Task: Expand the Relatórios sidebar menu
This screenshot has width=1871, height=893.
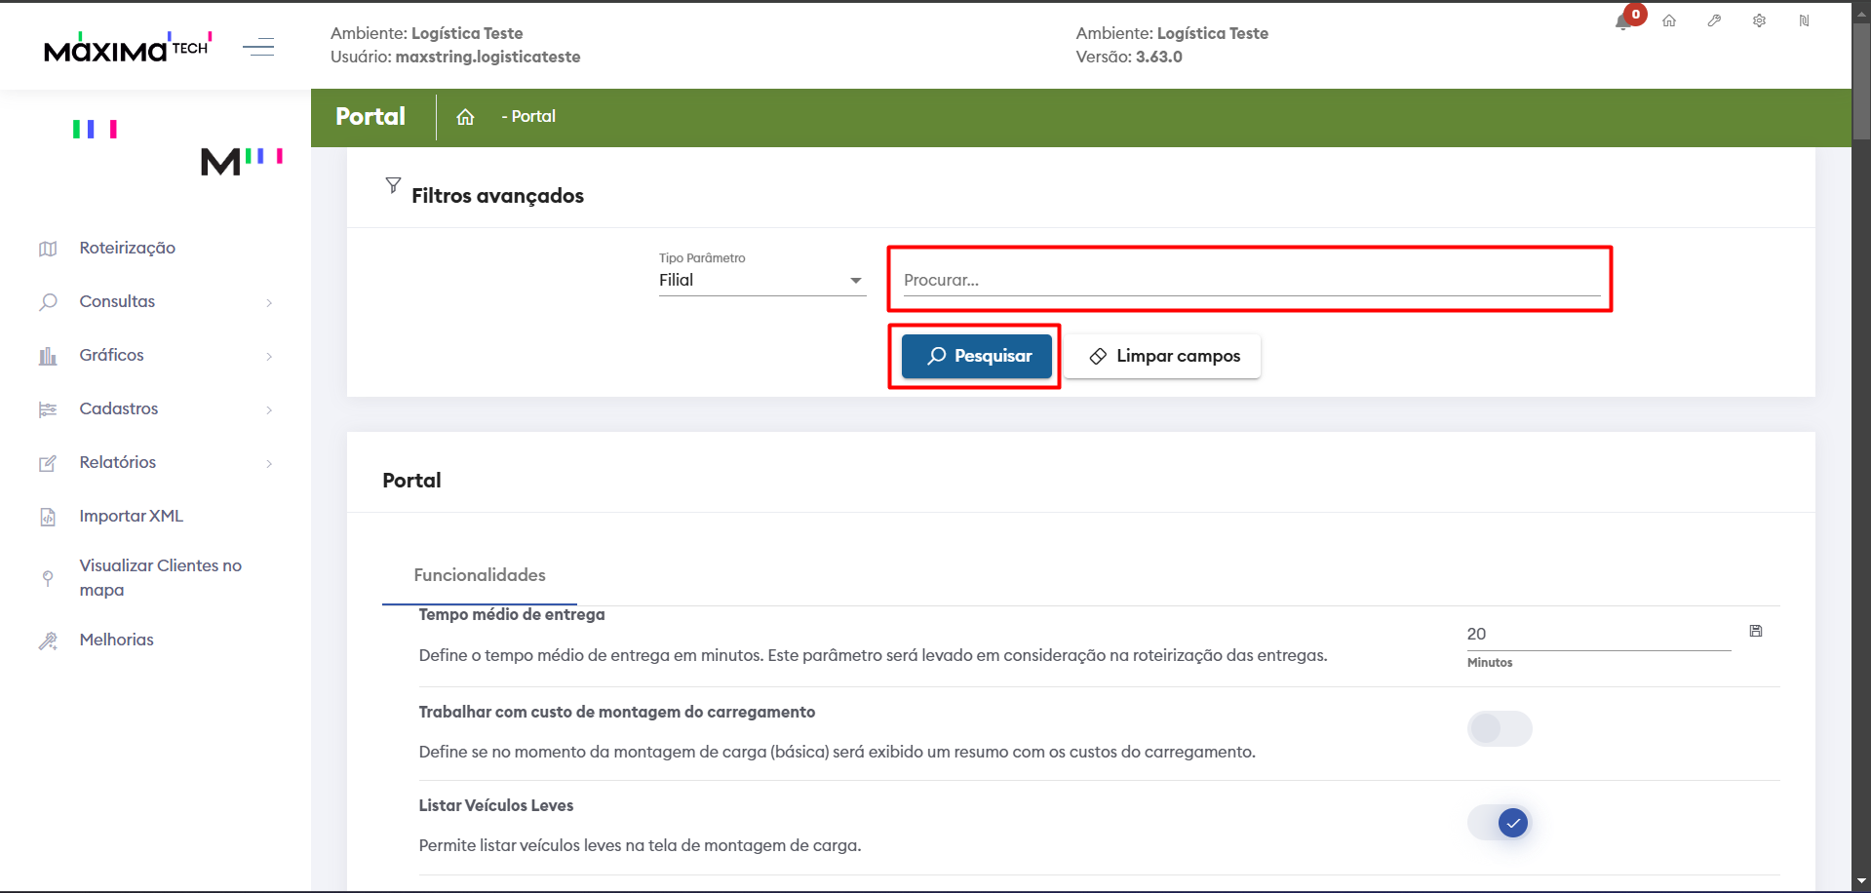Action: coord(156,463)
